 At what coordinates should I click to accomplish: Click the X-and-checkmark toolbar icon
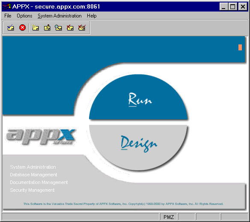tap(82, 28)
